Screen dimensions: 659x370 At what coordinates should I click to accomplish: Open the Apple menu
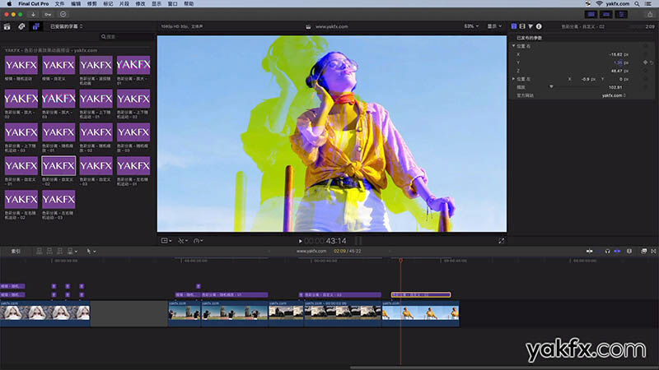[9, 4]
